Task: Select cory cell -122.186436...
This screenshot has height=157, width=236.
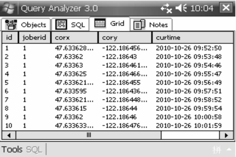Action: 125,91
